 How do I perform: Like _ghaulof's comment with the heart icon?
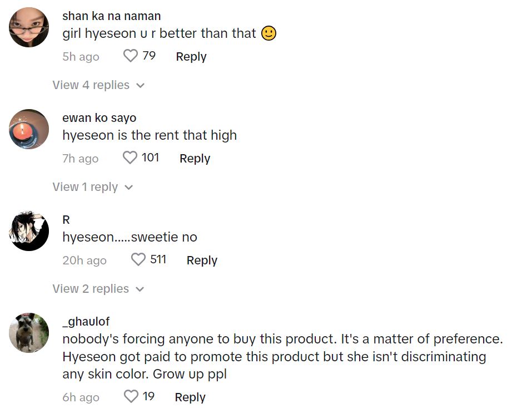[131, 397]
